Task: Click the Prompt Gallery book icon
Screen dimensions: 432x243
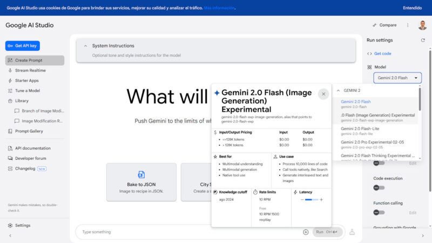Action: point(10,131)
